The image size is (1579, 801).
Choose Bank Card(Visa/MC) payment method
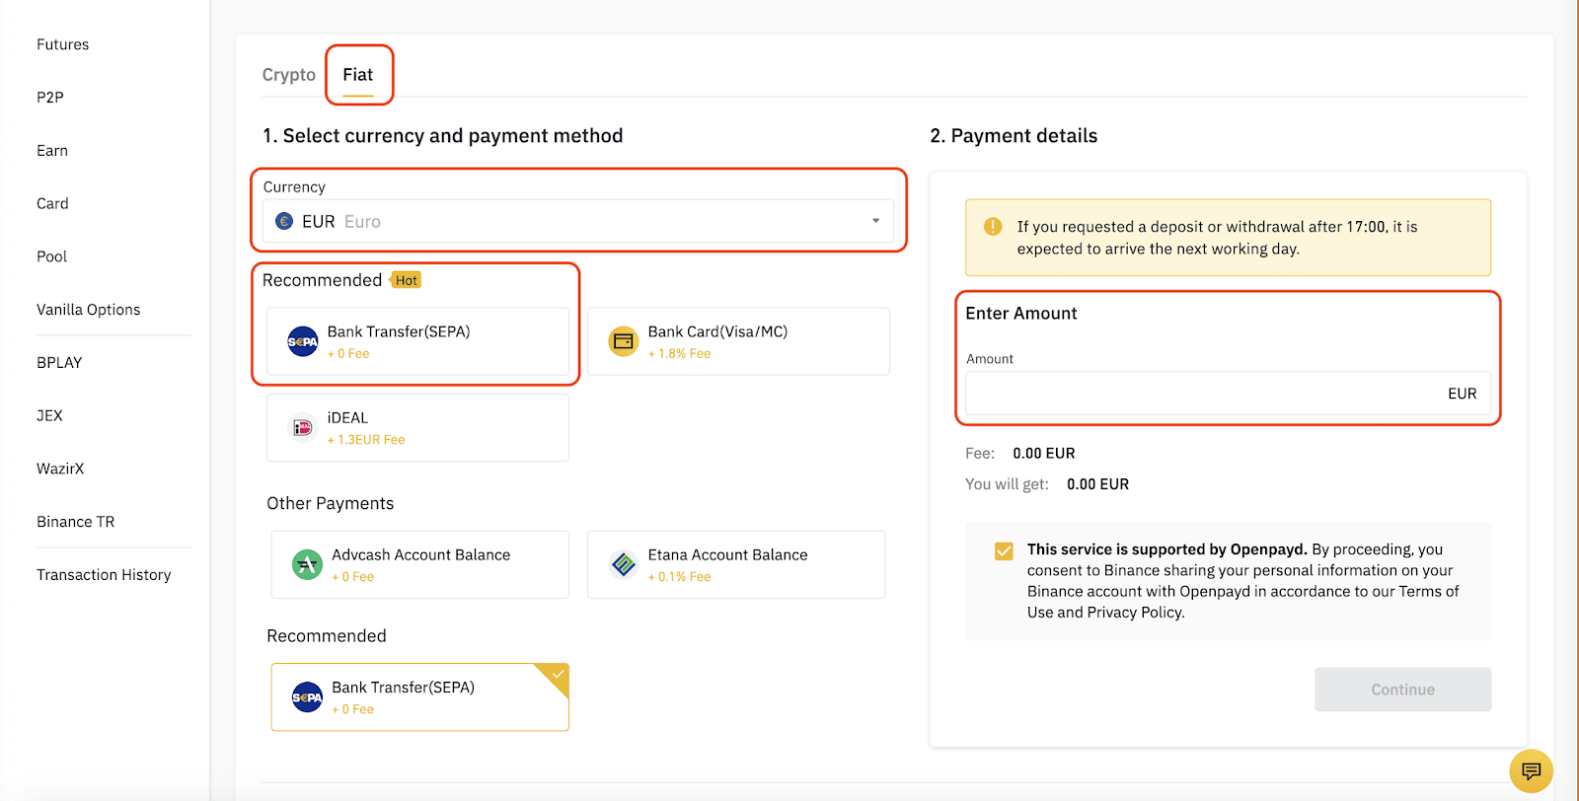click(738, 341)
